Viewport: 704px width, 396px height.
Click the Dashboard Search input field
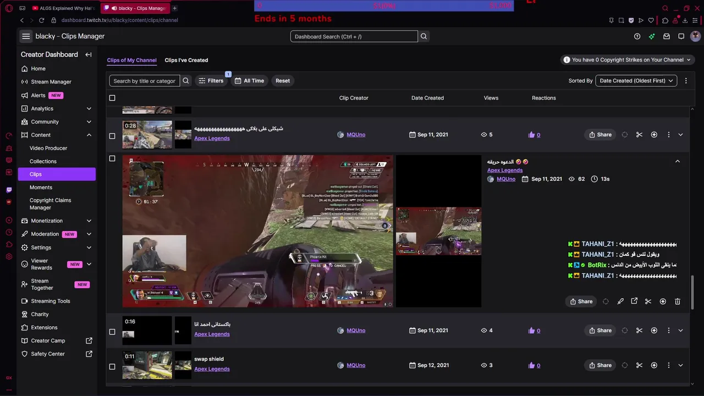(354, 36)
